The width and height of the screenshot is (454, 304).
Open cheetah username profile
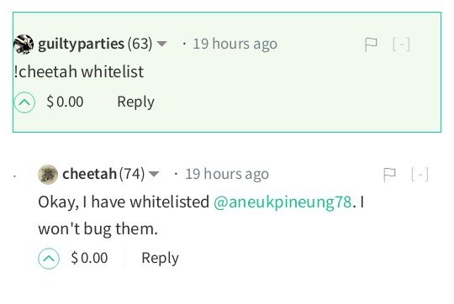[x=89, y=174]
